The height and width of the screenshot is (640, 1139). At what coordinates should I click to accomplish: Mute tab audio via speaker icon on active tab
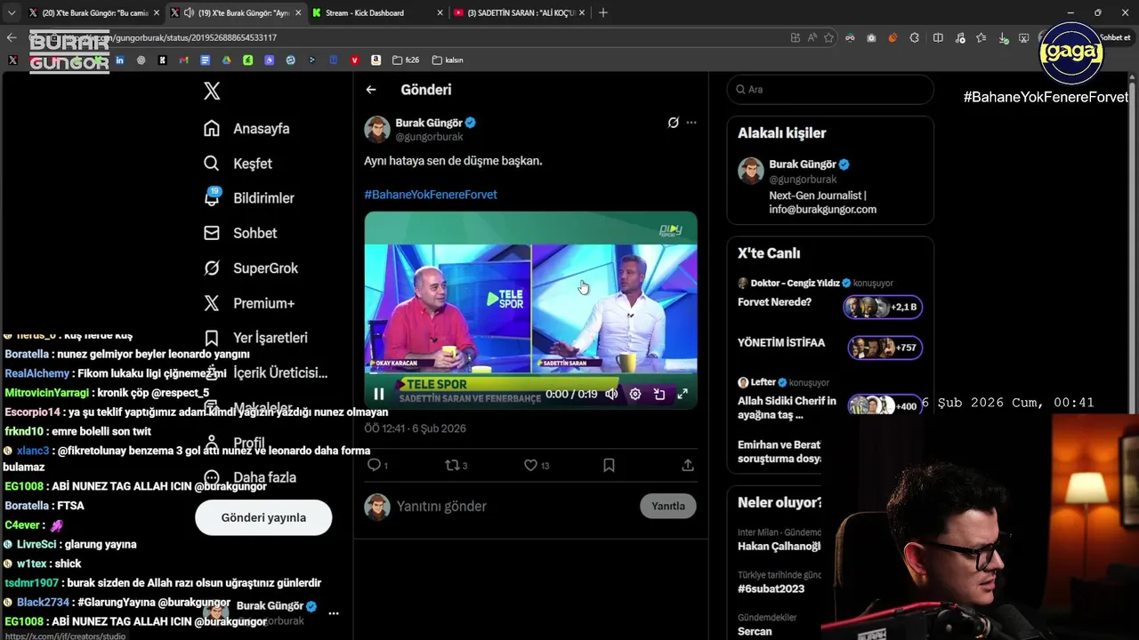(x=189, y=12)
